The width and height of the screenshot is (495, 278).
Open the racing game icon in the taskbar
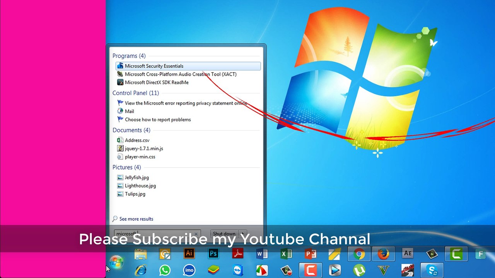click(408, 270)
